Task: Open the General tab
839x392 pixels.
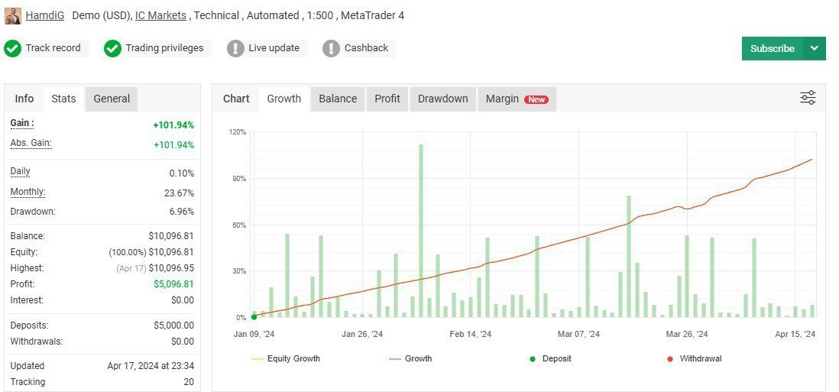Action: pos(112,99)
